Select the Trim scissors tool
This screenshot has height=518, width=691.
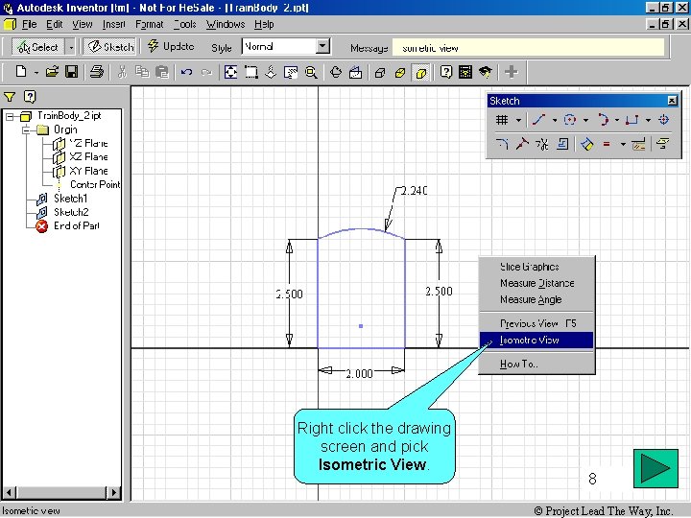tap(542, 144)
